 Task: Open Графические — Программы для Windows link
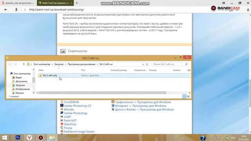[143, 102]
